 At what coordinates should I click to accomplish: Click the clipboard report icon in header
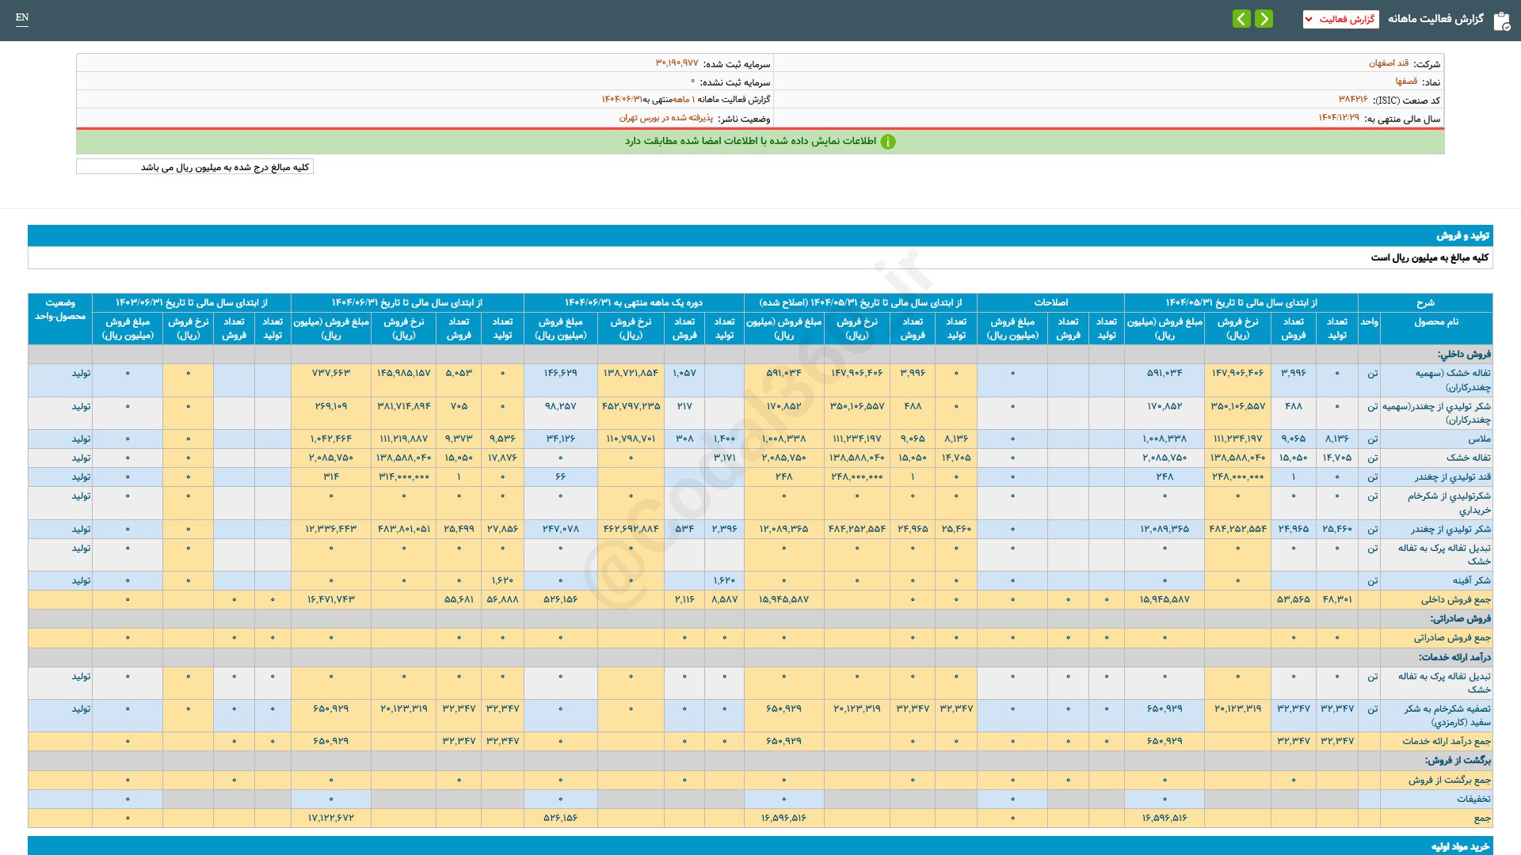1501,21
